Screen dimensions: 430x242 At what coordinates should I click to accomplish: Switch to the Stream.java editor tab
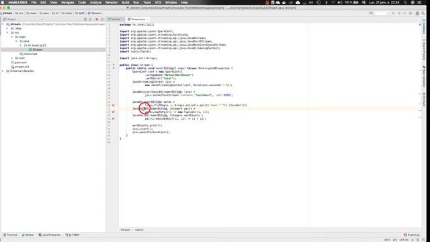tap(138, 19)
